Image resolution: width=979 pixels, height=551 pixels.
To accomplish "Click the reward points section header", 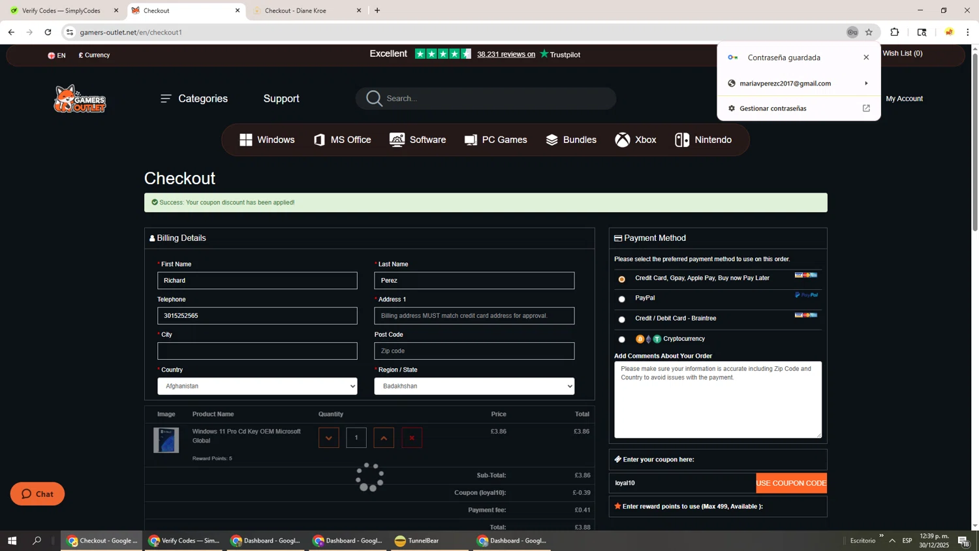I will pyautogui.click(x=718, y=507).
